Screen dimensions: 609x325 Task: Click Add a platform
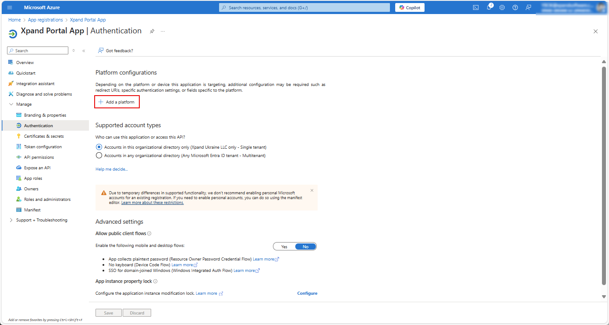point(117,102)
